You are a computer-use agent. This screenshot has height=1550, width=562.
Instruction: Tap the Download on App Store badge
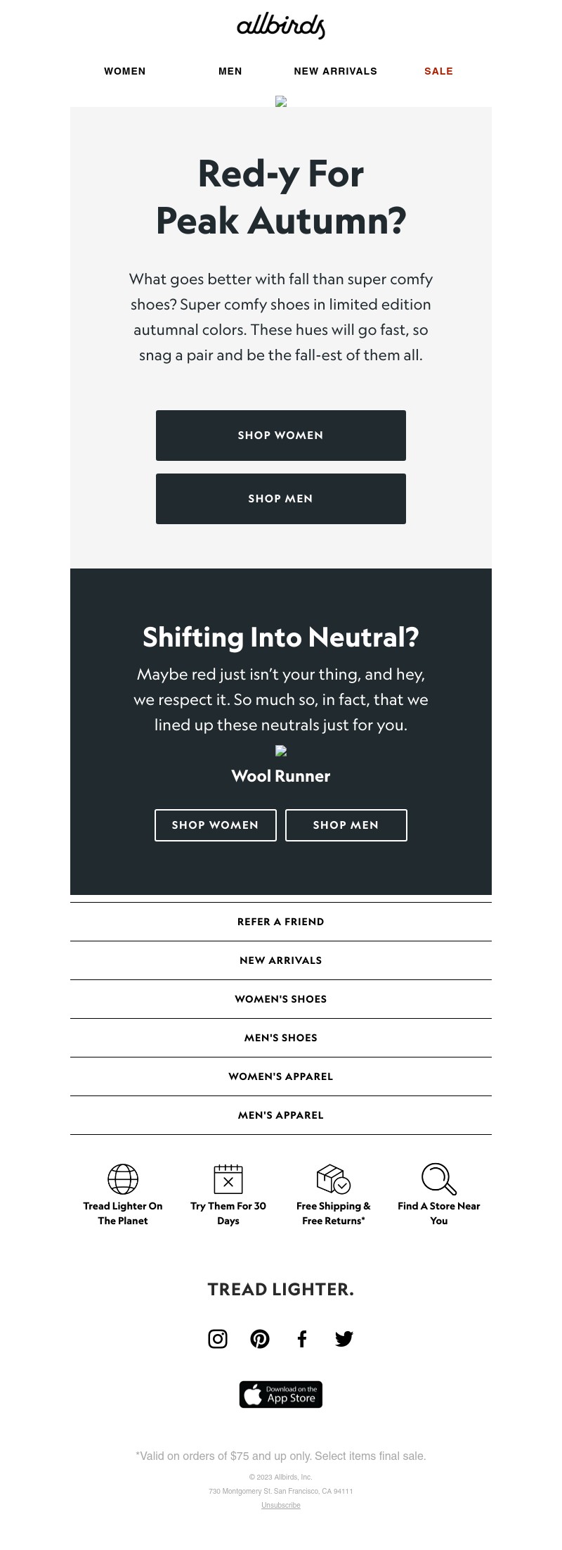pos(281,1394)
